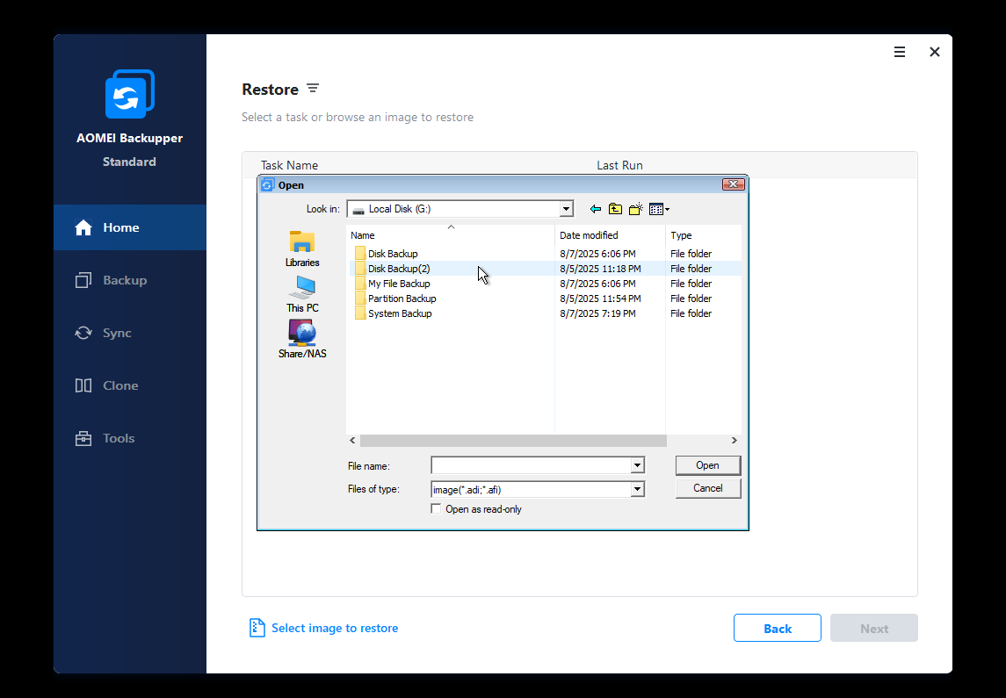Go up one folder level icon
1006x698 pixels.
click(615, 209)
